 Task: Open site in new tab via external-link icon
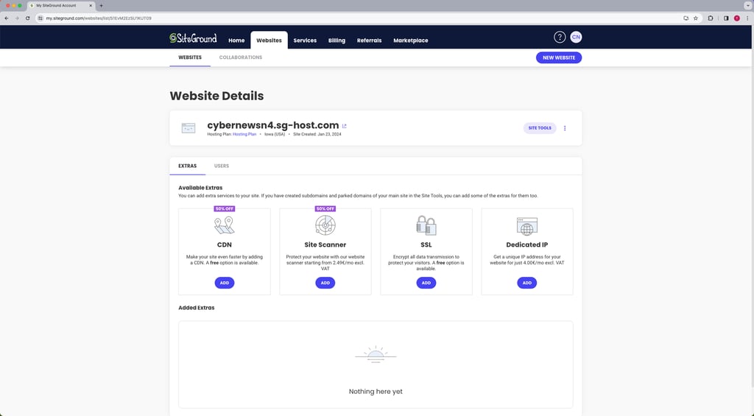point(345,126)
